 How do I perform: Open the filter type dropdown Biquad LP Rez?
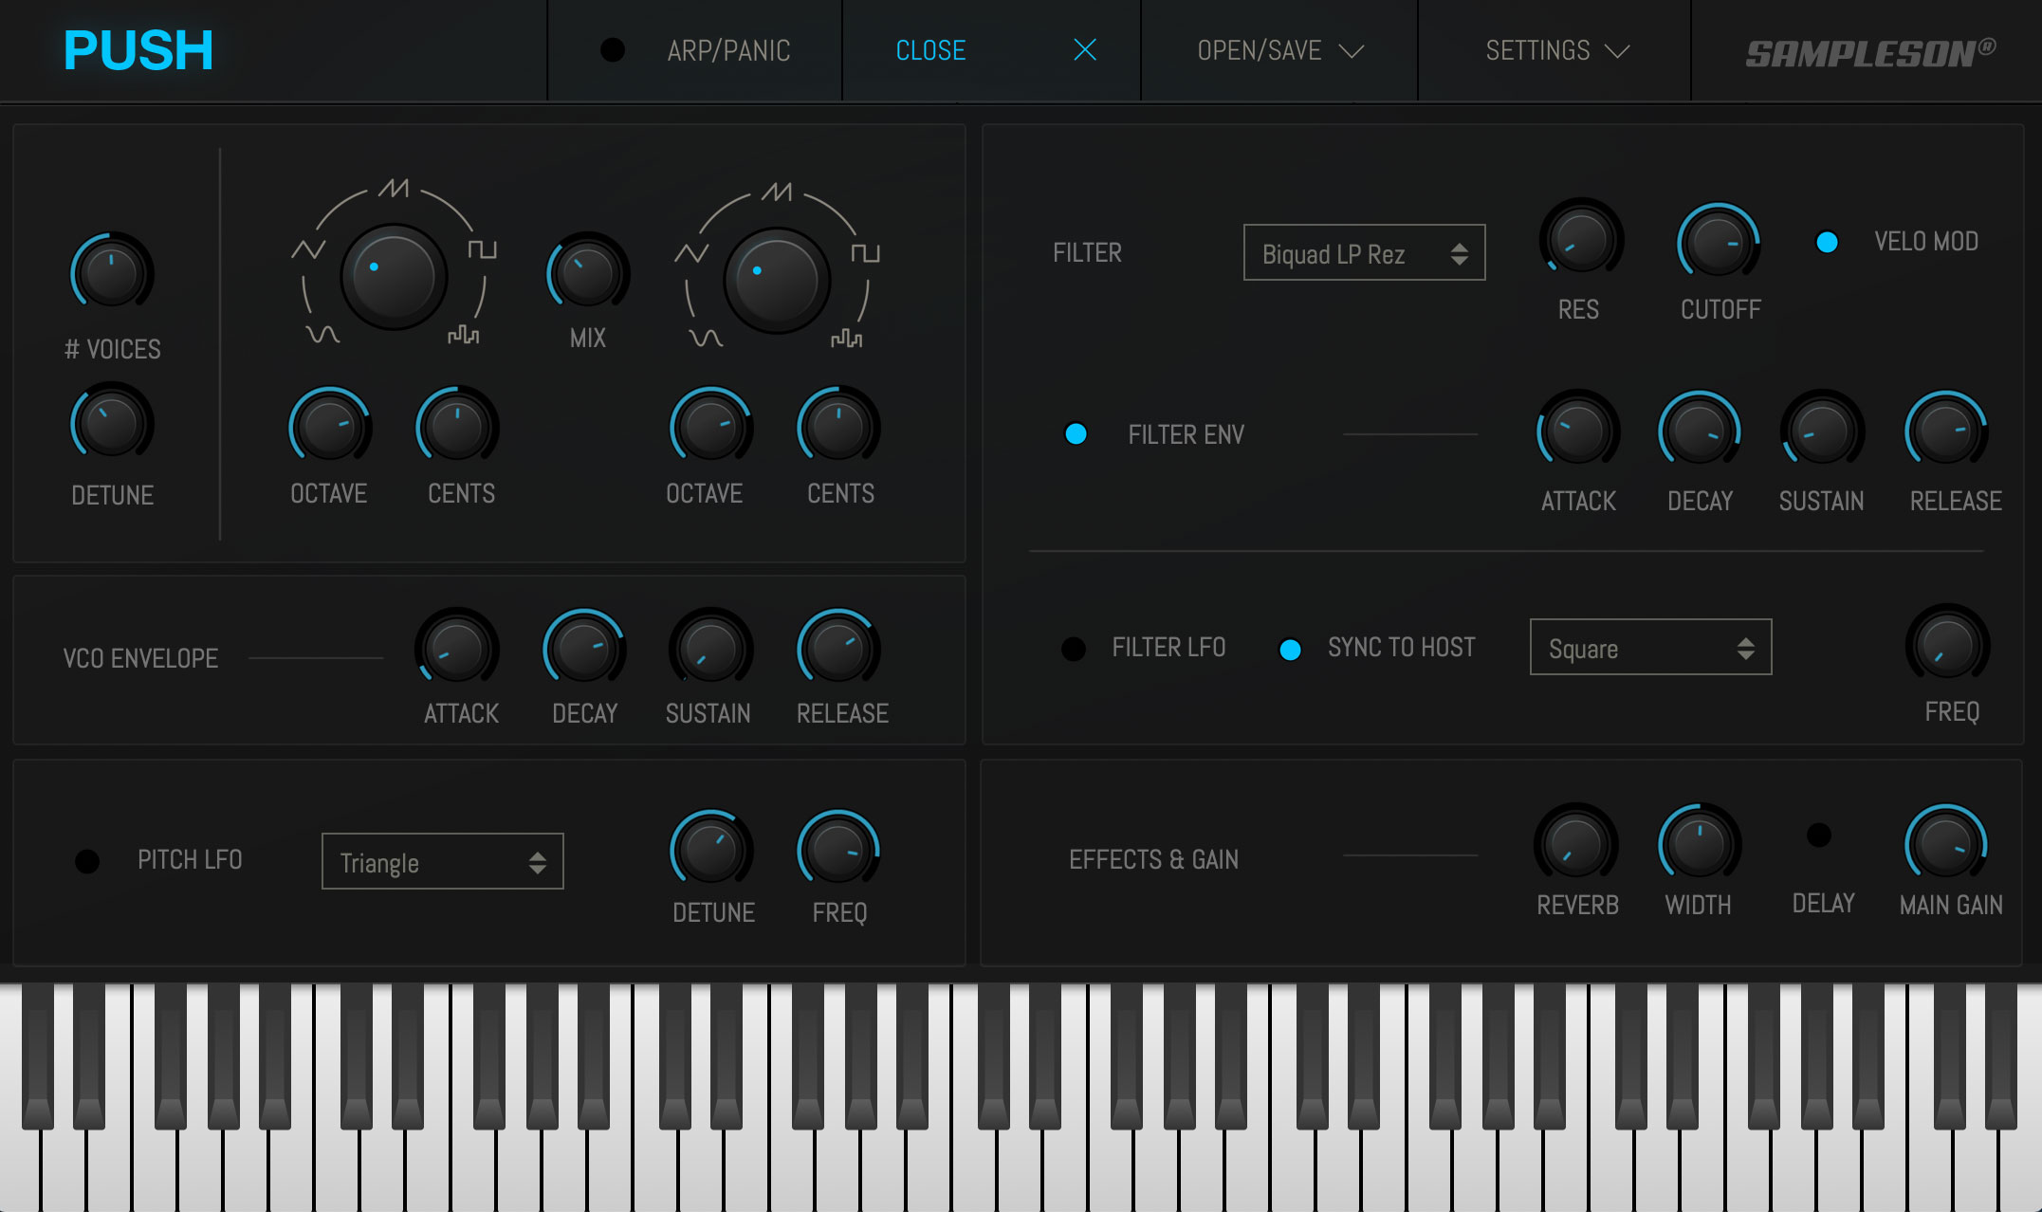click(1364, 252)
